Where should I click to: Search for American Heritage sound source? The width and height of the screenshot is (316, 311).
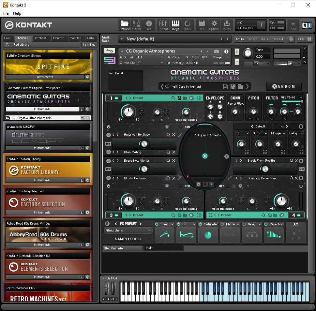(x=168, y=135)
